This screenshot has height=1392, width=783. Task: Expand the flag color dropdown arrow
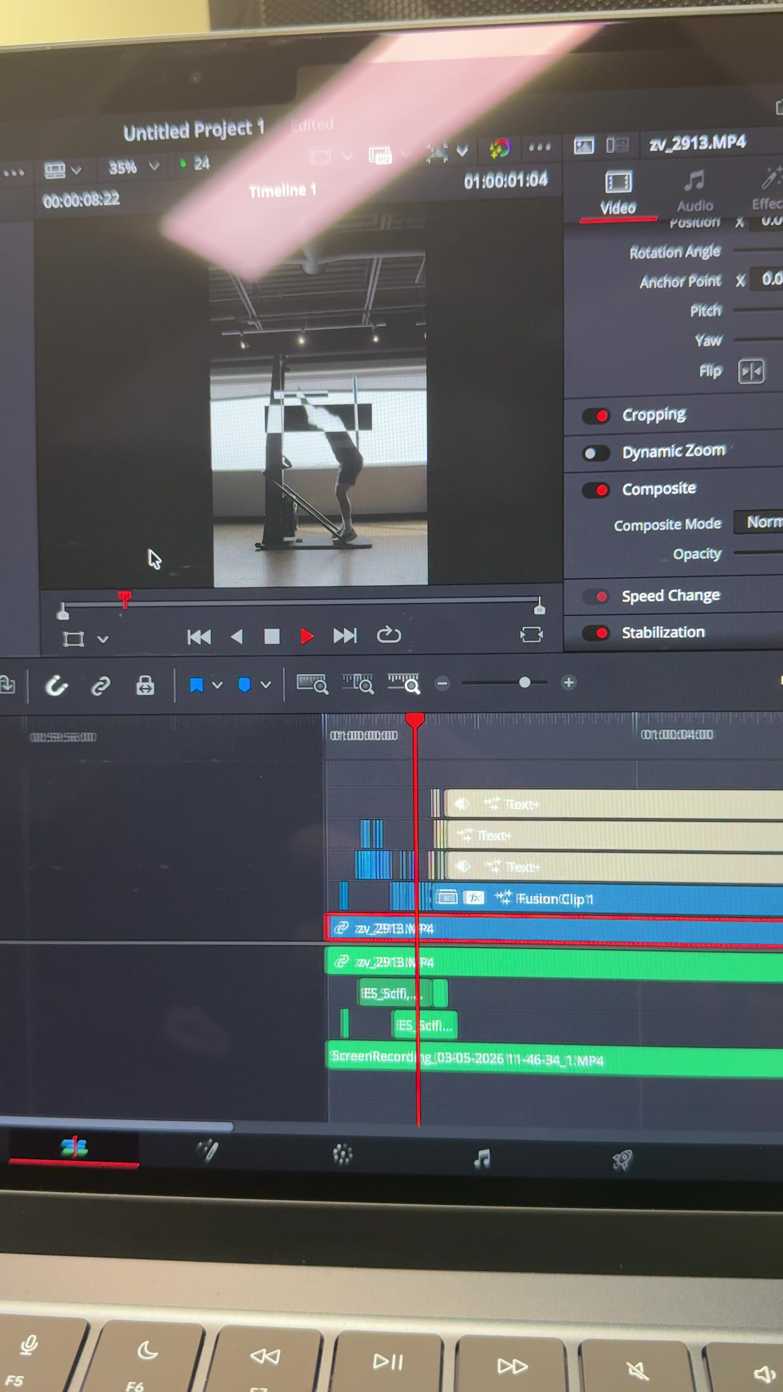(x=217, y=685)
